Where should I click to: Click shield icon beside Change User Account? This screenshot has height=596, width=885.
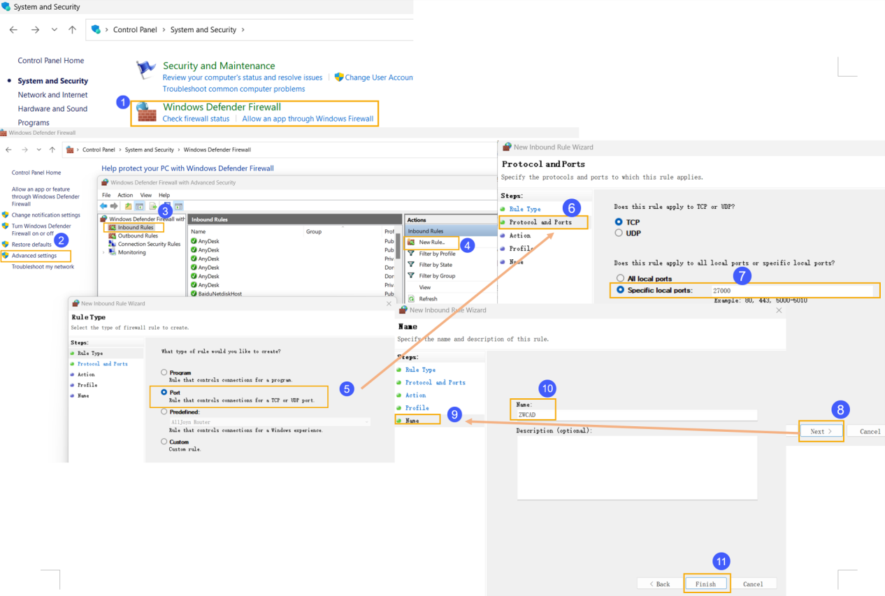click(x=339, y=77)
